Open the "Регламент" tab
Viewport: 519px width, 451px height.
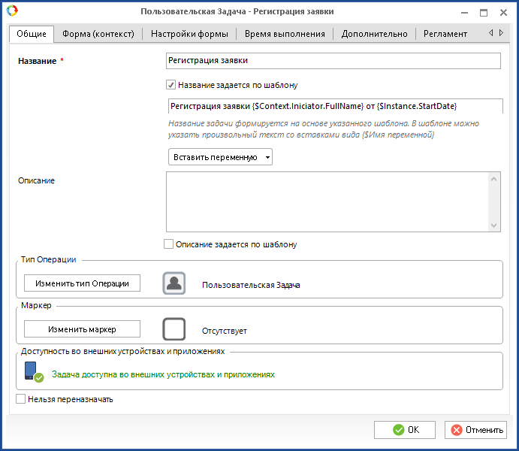[x=445, y=34]
